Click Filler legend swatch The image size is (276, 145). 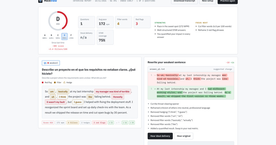55,83
